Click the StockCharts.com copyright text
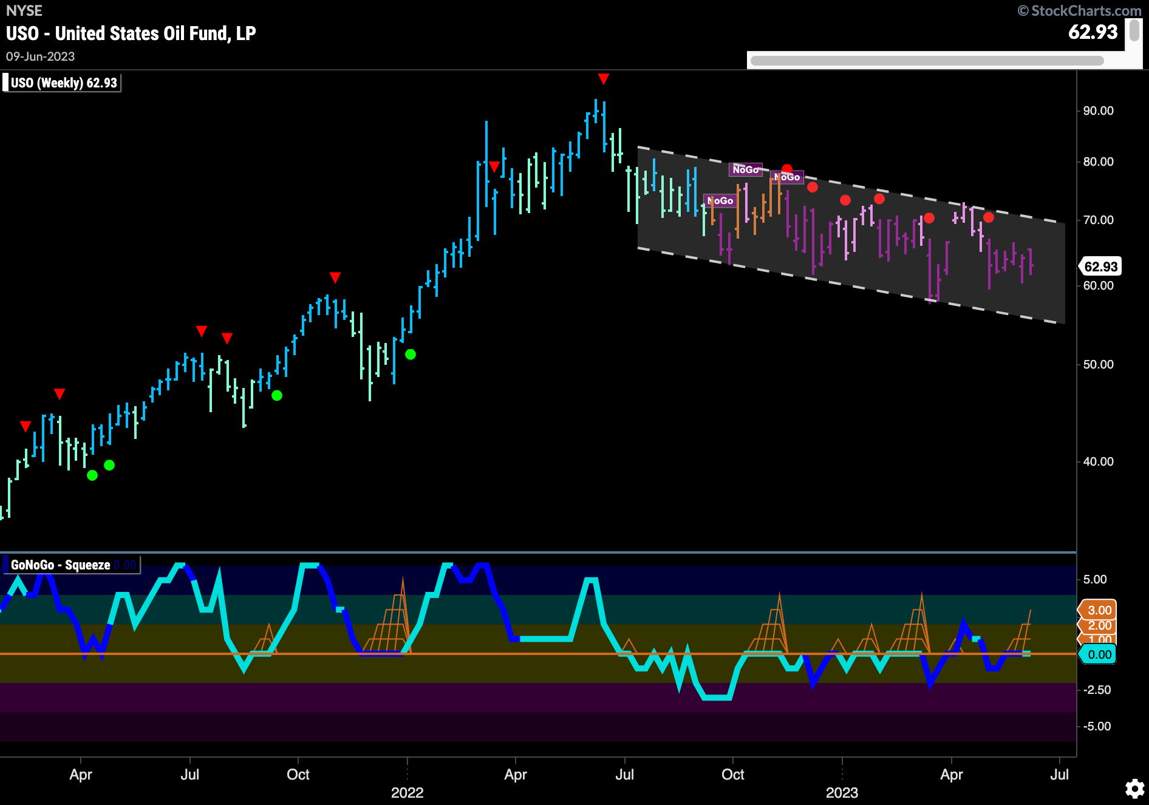Screen dimensions: 1149x805 click(1080, 10)
